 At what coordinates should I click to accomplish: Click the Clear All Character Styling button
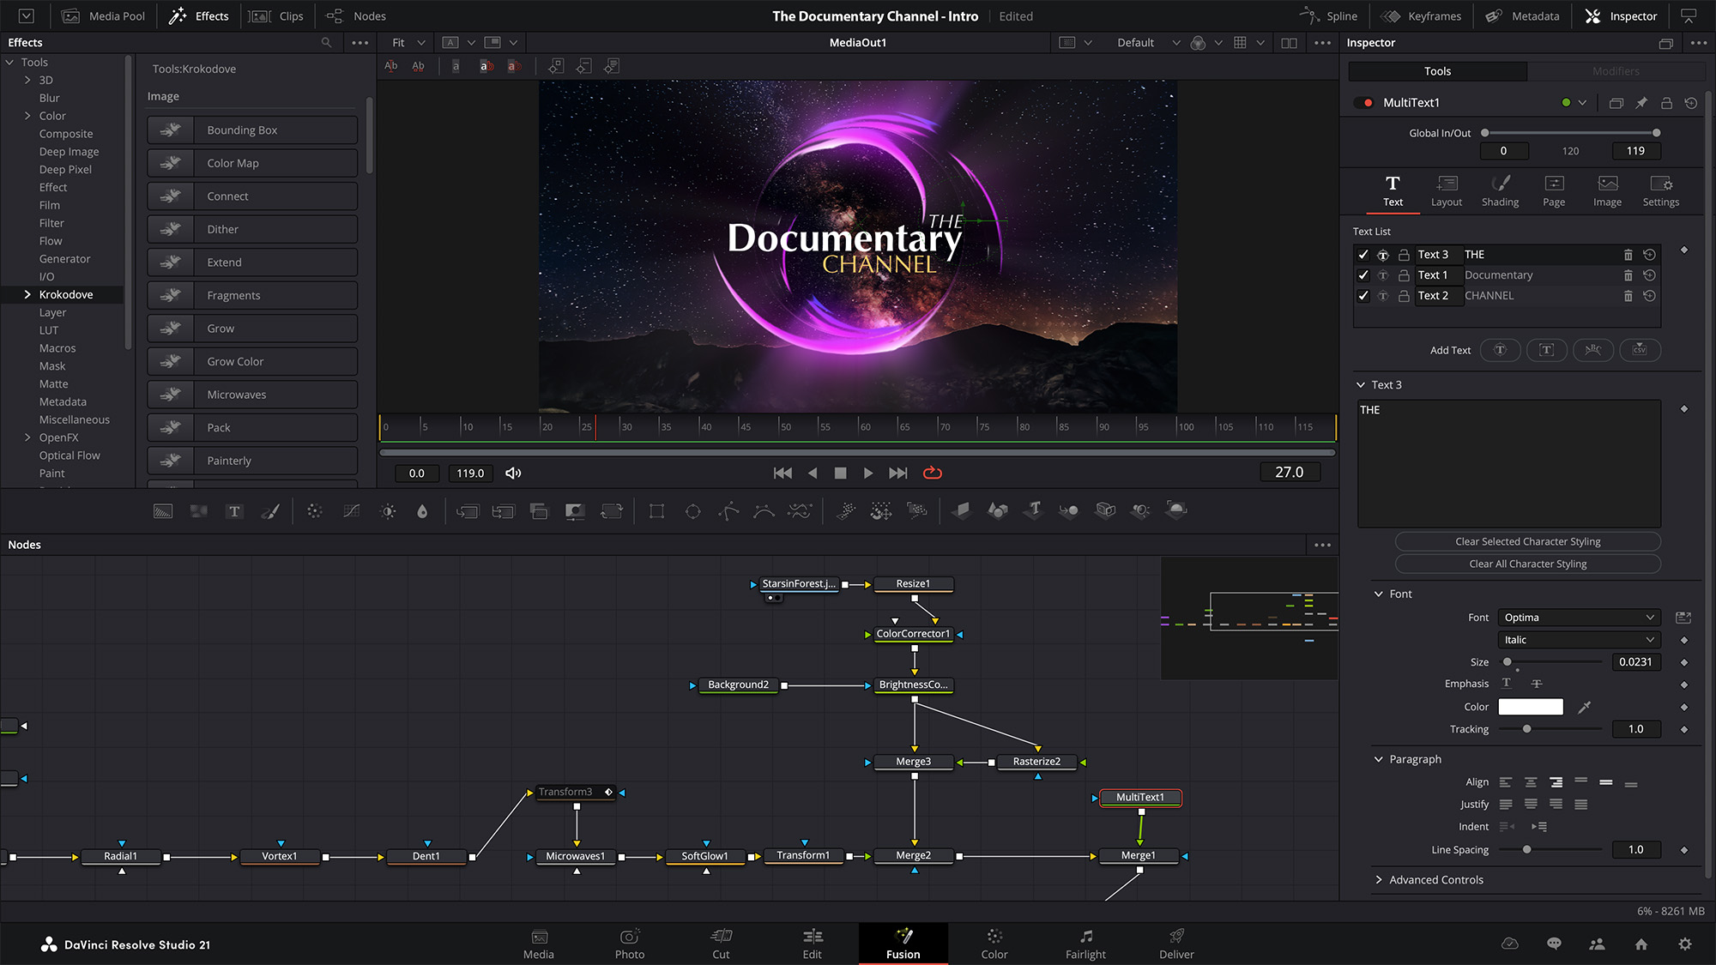click(x=1526, y=564)
